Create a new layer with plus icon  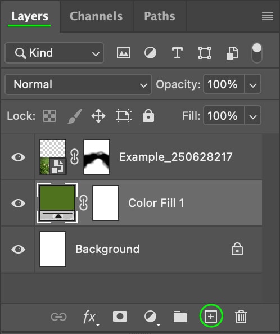coord(211,317)
